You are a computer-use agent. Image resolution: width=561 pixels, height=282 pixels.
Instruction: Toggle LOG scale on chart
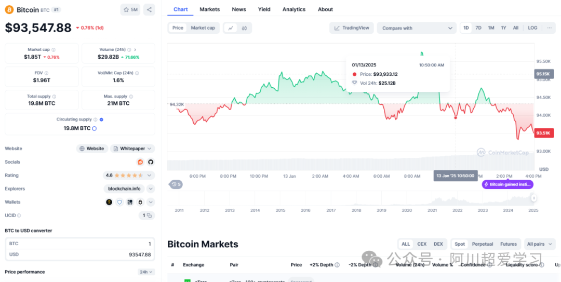pos(532,28)
